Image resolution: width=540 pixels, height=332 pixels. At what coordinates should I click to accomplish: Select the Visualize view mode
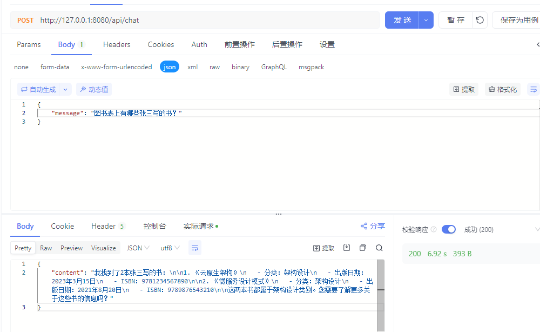pos(103,248)
